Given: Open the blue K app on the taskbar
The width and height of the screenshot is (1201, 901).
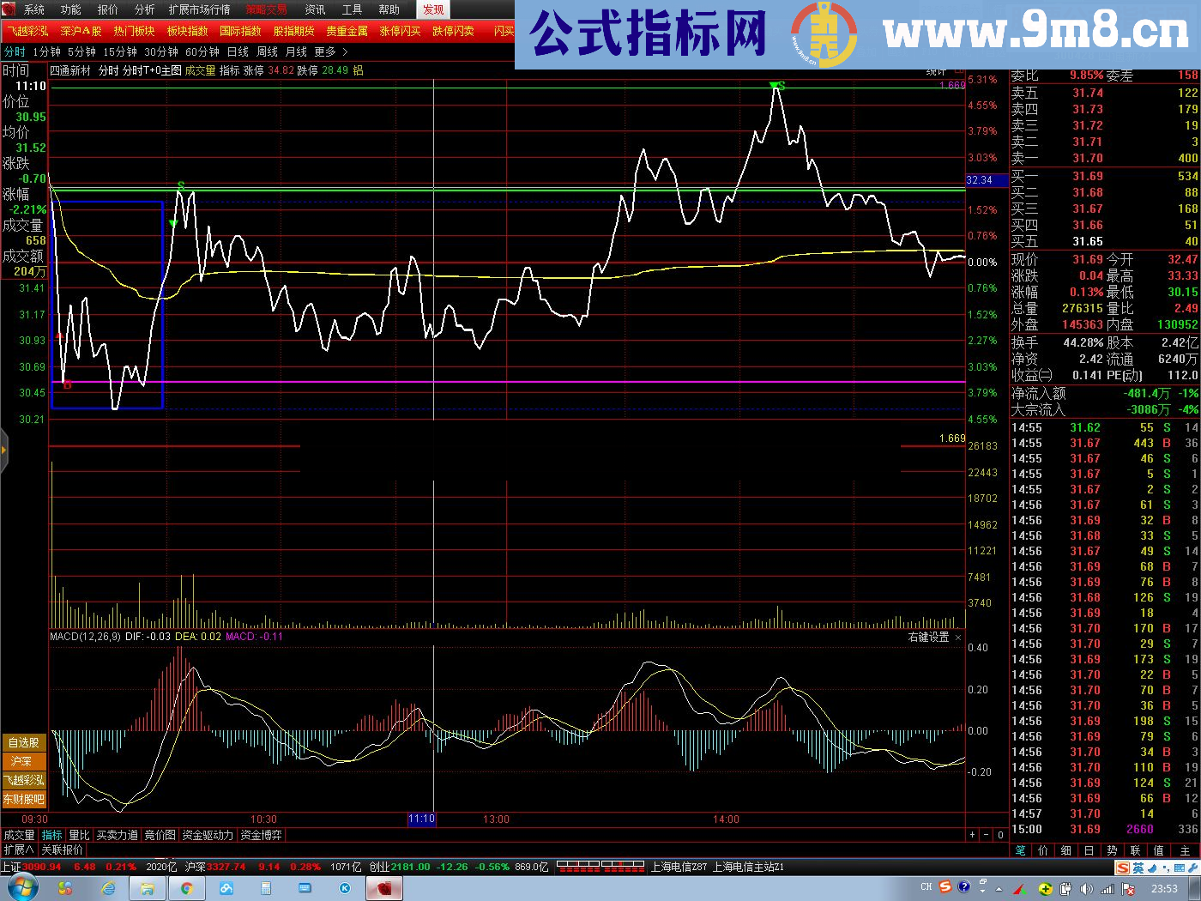Looking at the screenshot, I should (345, 888).
